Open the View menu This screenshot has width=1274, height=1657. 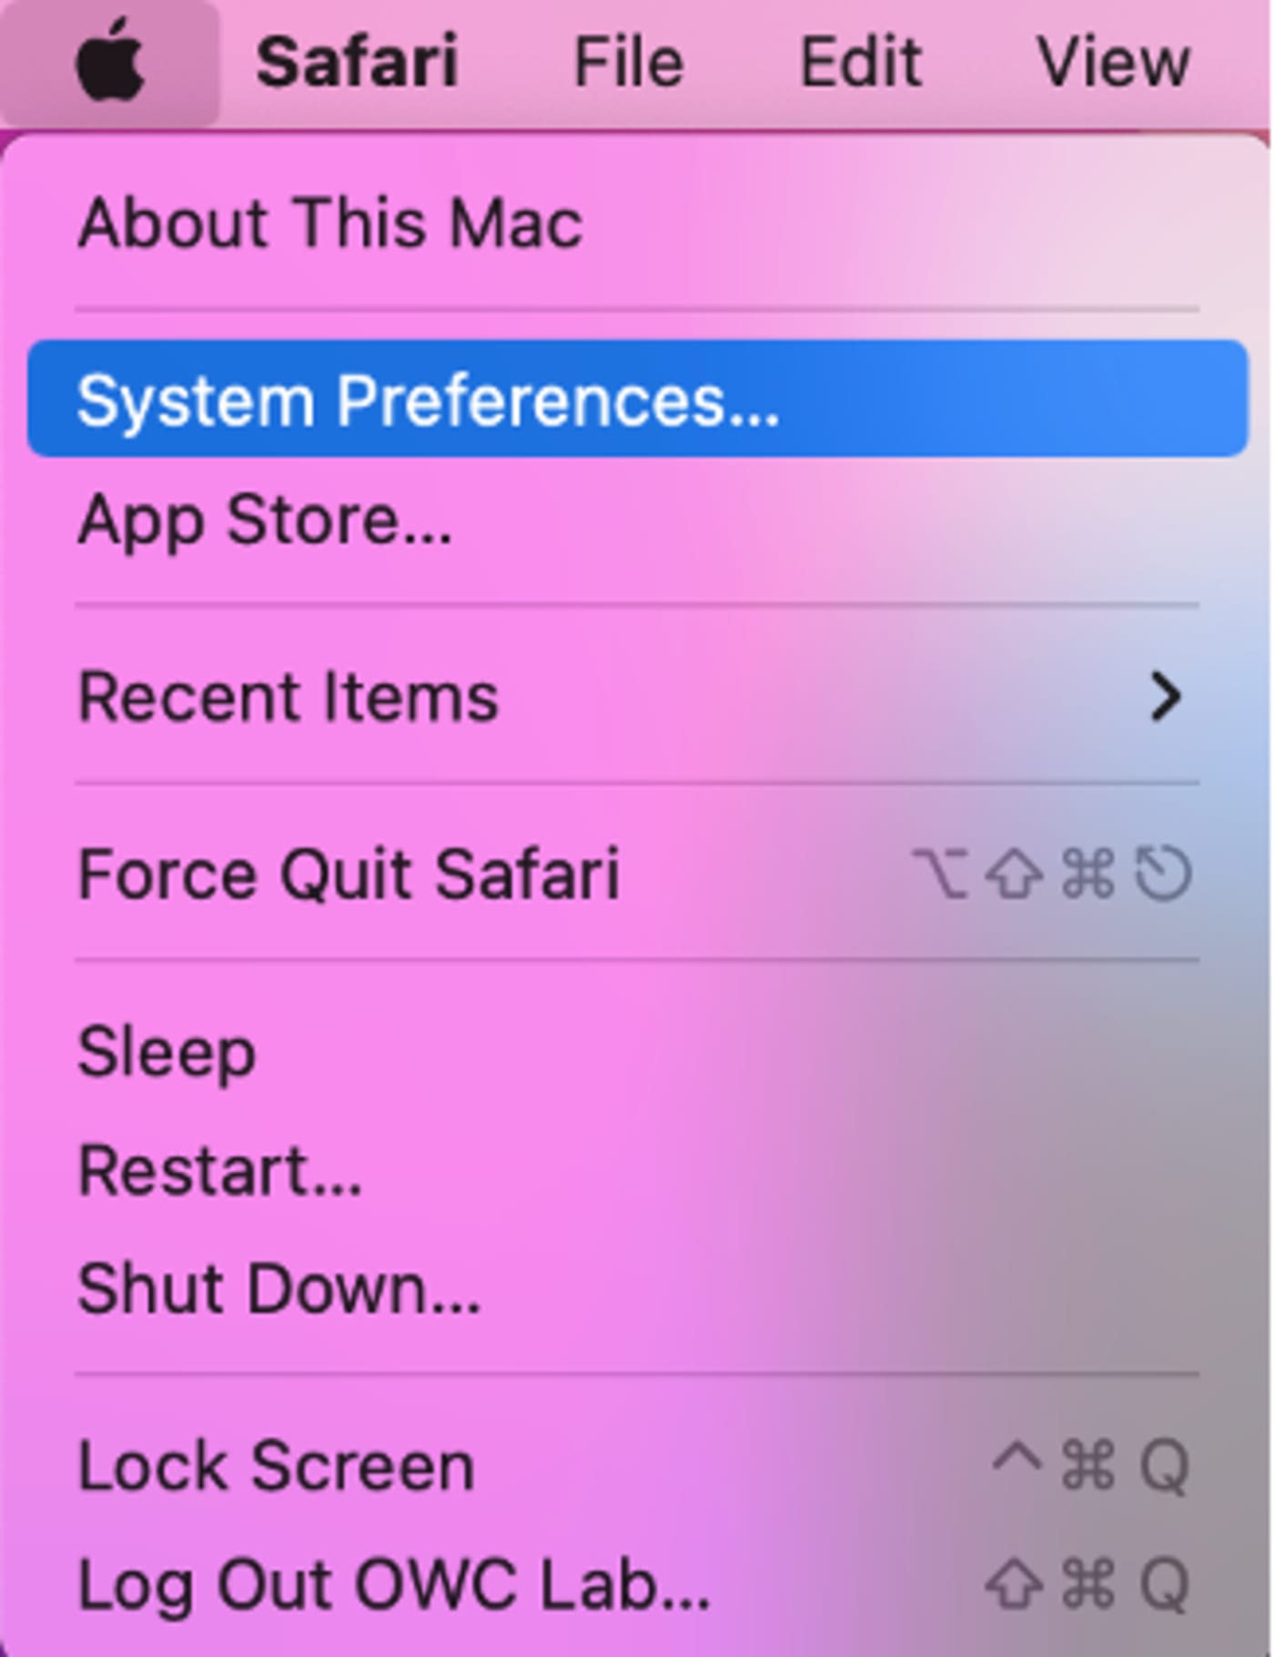(x=1114, y=62)
